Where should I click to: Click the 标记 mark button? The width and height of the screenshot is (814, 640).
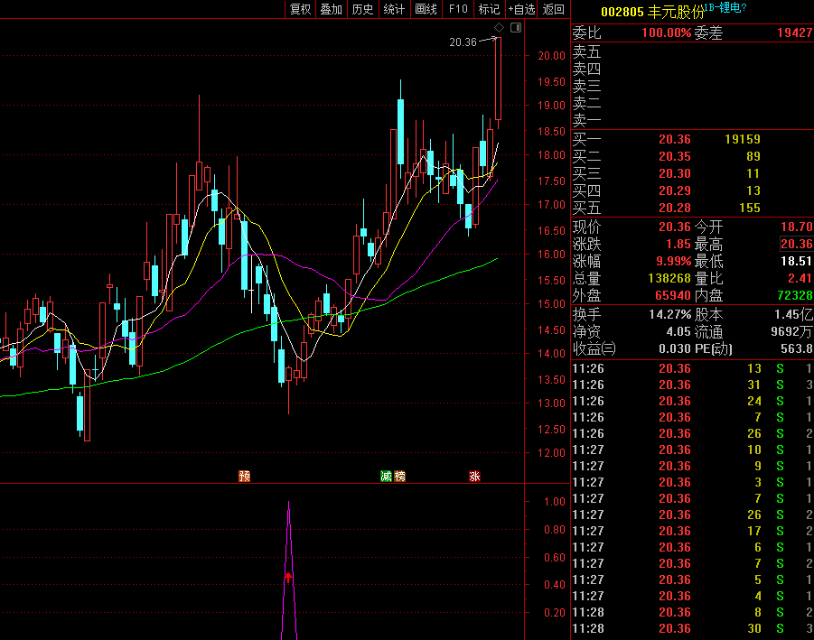pos(489,9)
